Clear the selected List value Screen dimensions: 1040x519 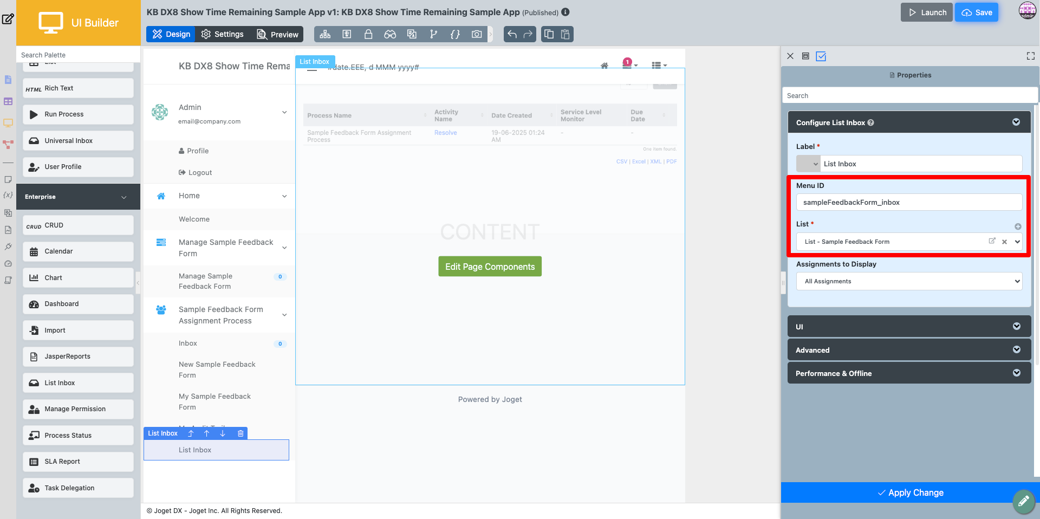(1004, 242)
